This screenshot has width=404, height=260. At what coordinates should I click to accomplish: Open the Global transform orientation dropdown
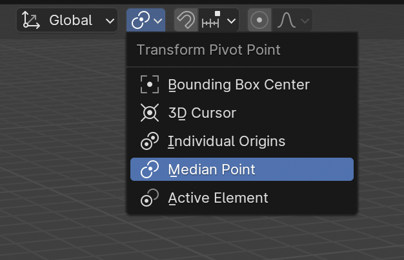67,20
